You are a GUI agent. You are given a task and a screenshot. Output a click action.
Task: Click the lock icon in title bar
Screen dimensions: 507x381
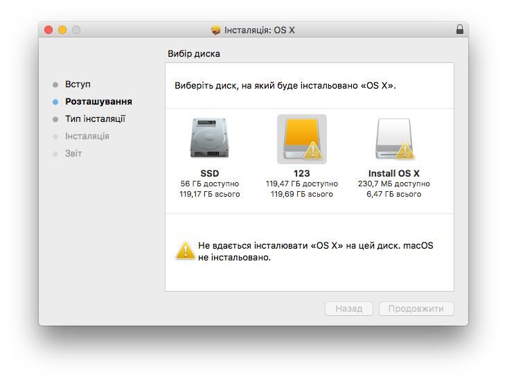[x=459, y=30]
